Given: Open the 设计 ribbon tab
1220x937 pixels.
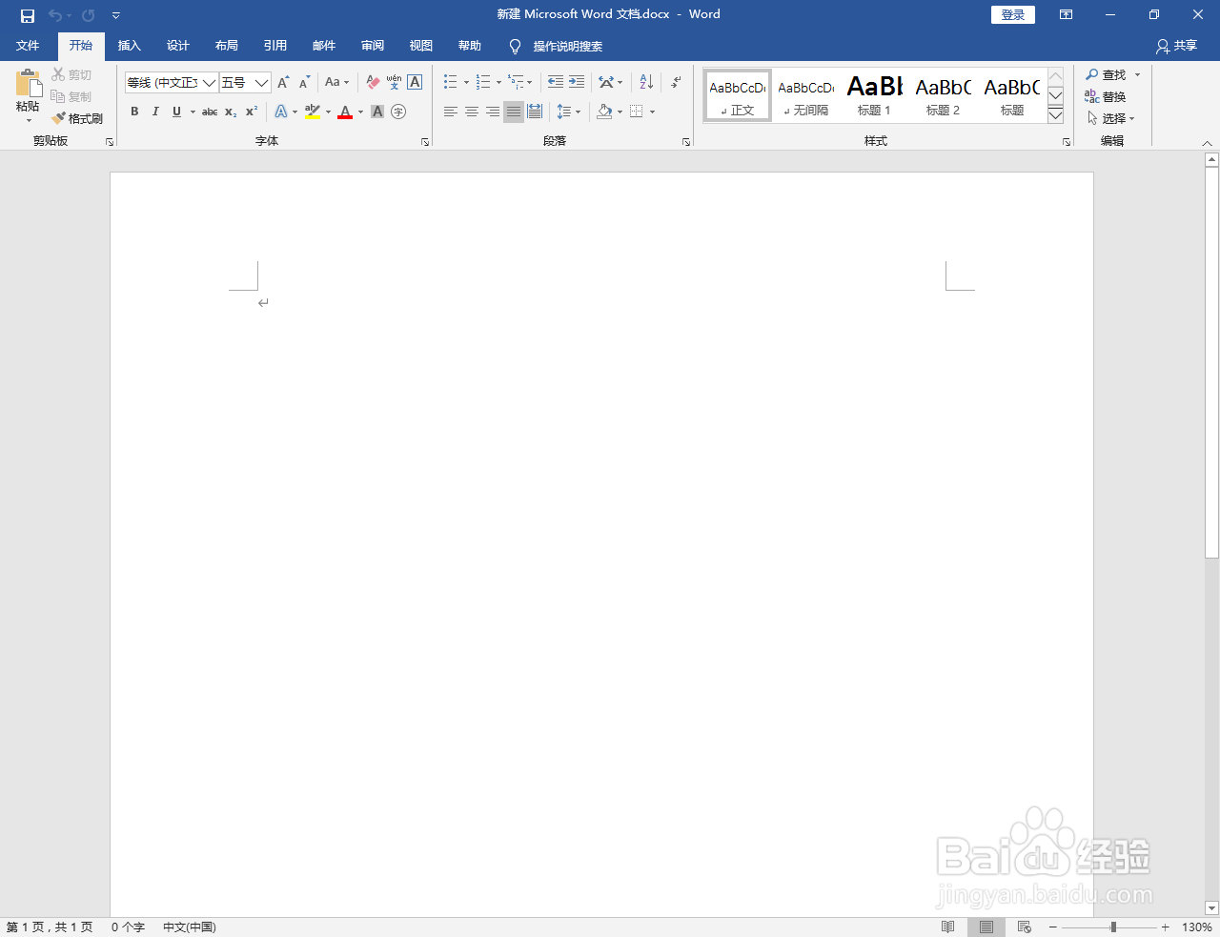Looking at the screenshot, I should (x=177, y=45).
